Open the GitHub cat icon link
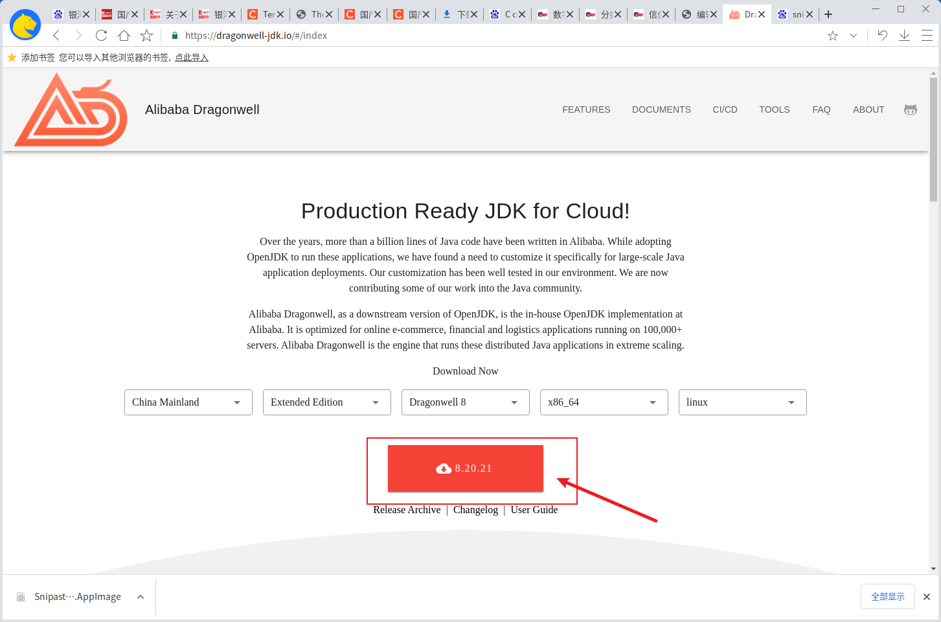Image resolution: width=941 pixels, height=622 pixels. (910, 109)
